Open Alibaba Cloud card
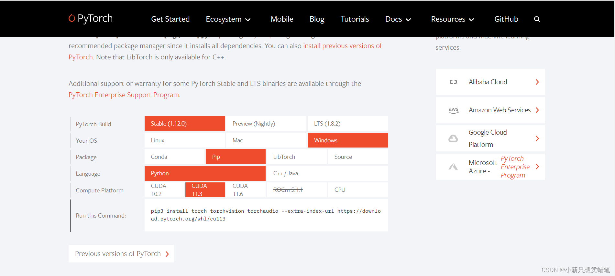 click(490, 82)
